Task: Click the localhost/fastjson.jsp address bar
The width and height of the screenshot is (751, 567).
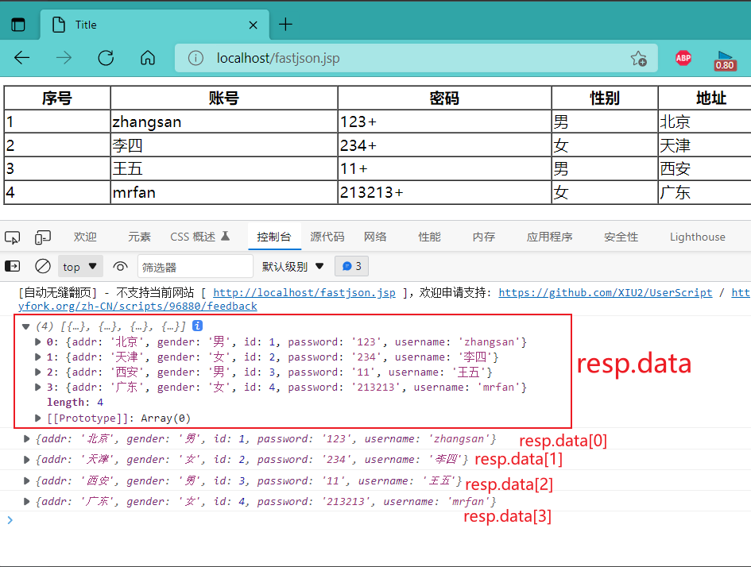Action: pyautogui.click(x=416, y=59)
